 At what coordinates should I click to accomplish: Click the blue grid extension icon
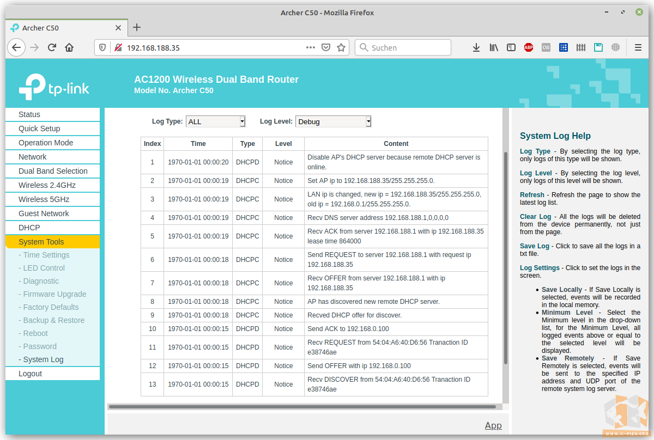(564, 47)
